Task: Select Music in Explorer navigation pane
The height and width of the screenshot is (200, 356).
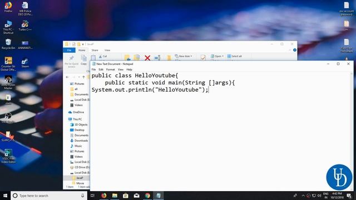Action: coord(76,146)
